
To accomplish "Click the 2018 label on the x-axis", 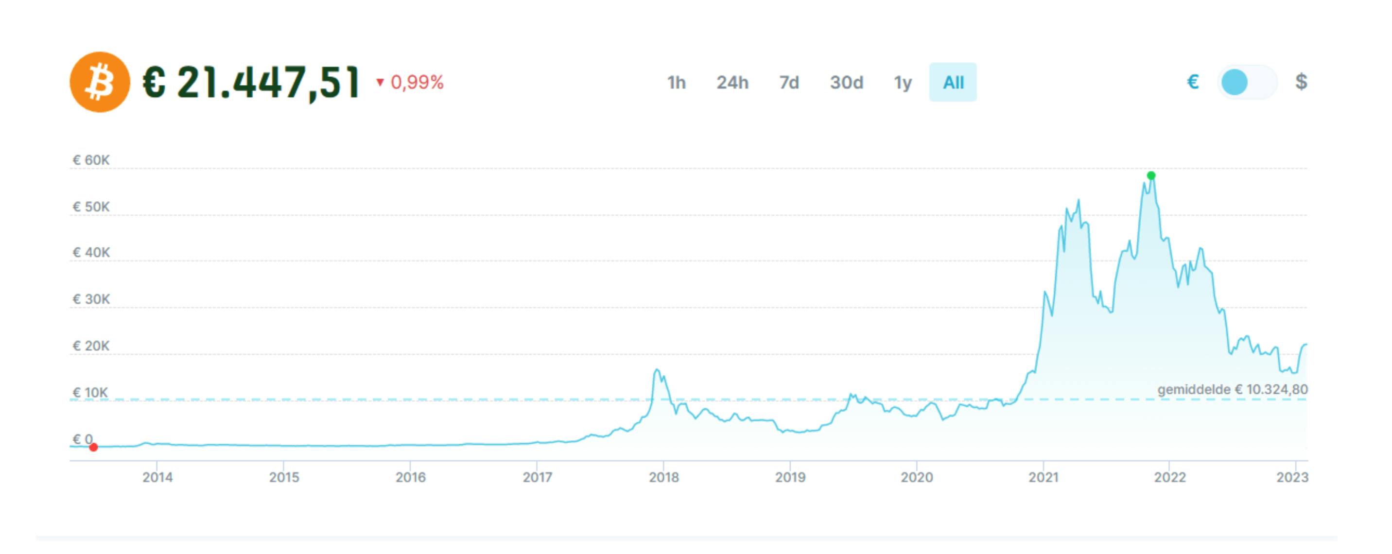I will (x=663, y=477).
